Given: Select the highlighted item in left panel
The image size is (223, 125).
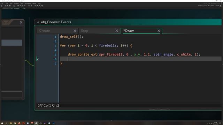Looking at the screenshot, I should point(12,43).
